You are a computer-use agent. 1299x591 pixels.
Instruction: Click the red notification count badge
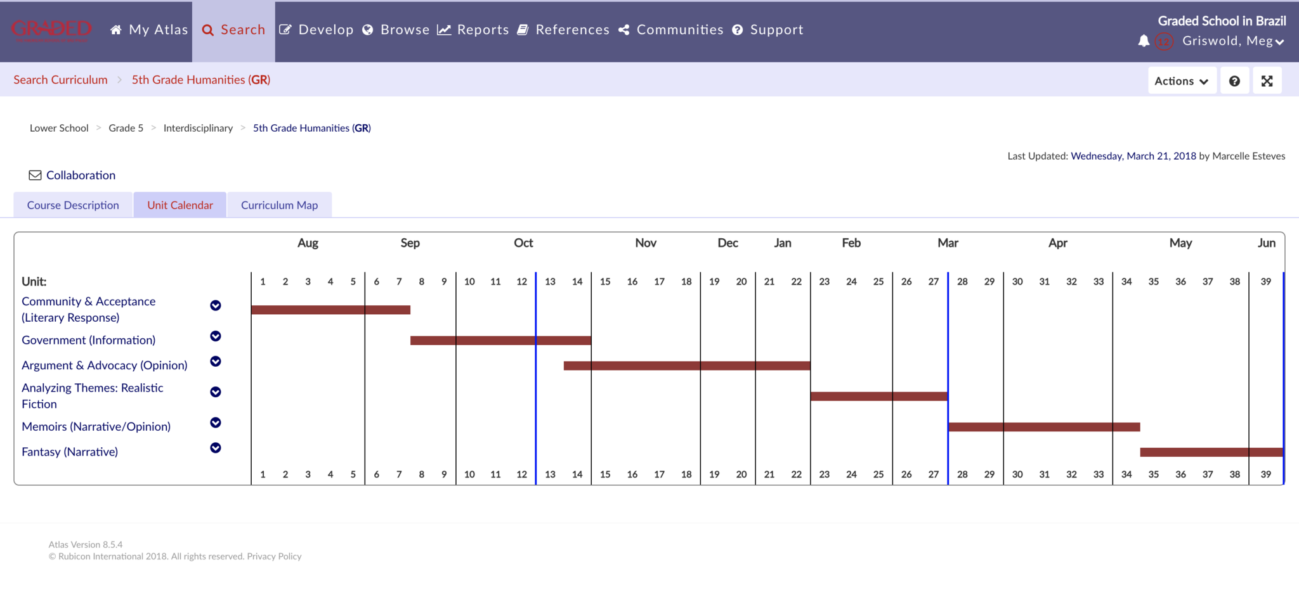tap(1163, 42)
